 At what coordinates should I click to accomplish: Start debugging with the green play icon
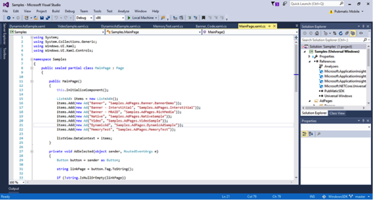coord(129,18)
